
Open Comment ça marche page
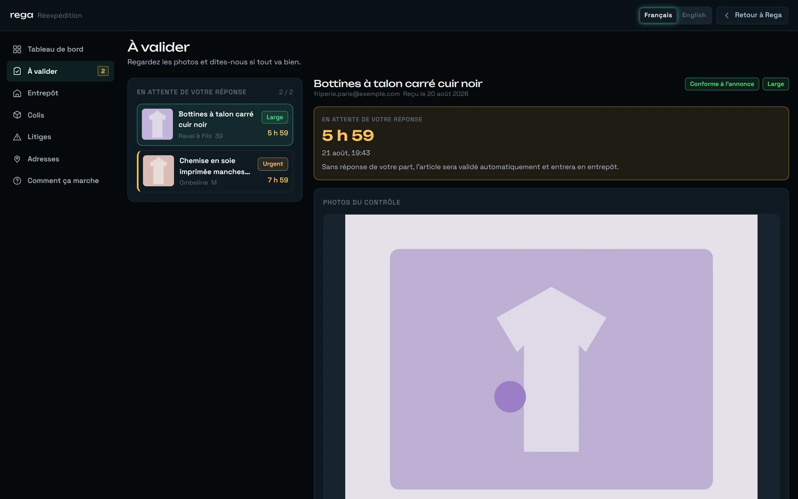[x=60, y=181]
